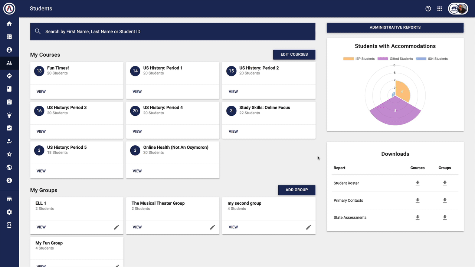This screenshot has width=475, height=267.
Task: Click the bottom code-bracket icon in the sidebar
Action: click(9, 225)
